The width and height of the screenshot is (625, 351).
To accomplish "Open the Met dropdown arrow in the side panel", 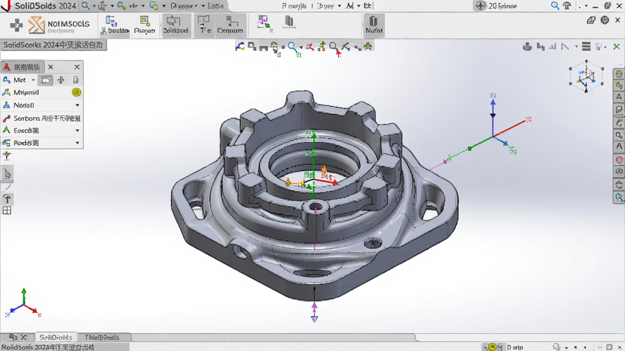I will pyautogui.click(x=33, y=80).
